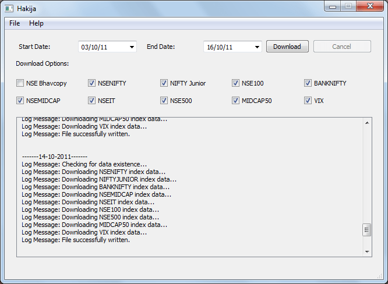Click 'Downloading NSE100 index data...' log line
Screen dimensions: 388x284
pos(90,210)
